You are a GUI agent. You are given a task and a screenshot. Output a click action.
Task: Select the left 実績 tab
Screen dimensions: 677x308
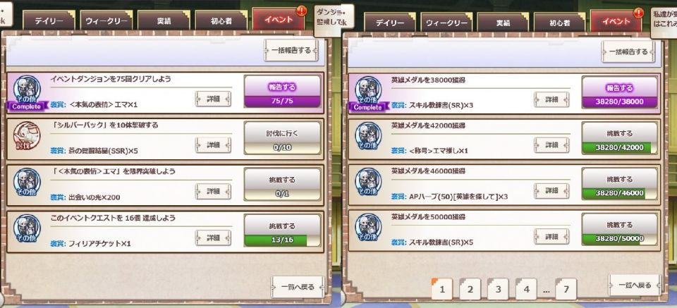pos(164,20)
